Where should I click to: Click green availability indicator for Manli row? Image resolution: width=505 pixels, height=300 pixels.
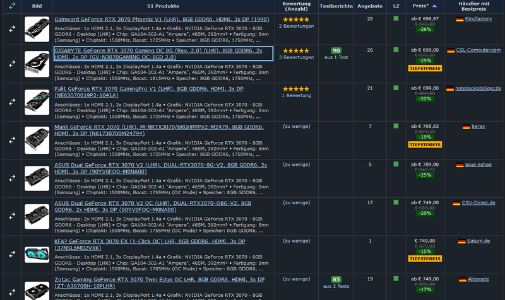coord(396,126)
